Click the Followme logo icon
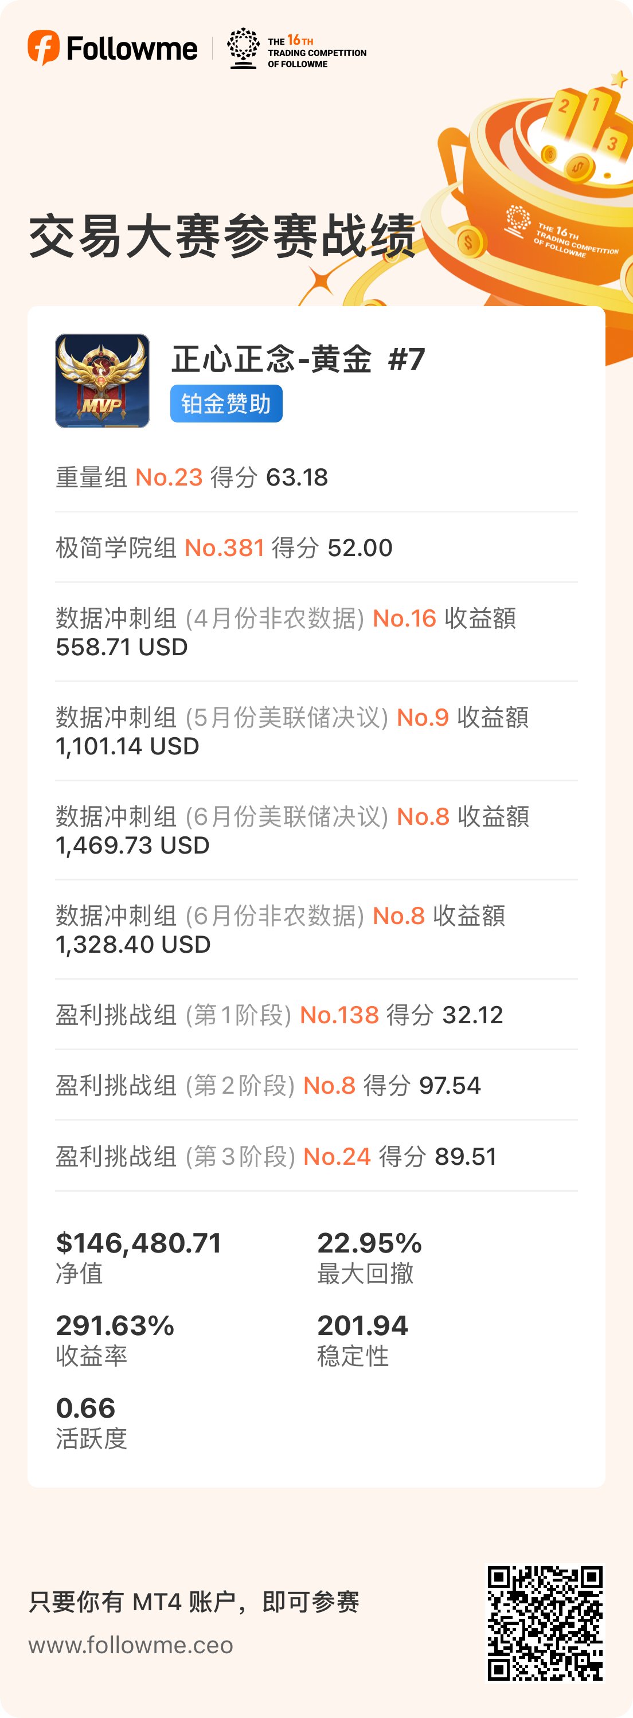 (x=44, y=48)
